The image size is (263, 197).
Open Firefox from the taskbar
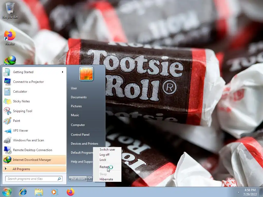70,192
